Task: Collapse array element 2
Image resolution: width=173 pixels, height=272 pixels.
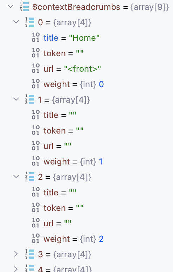Action: (16, 177)
